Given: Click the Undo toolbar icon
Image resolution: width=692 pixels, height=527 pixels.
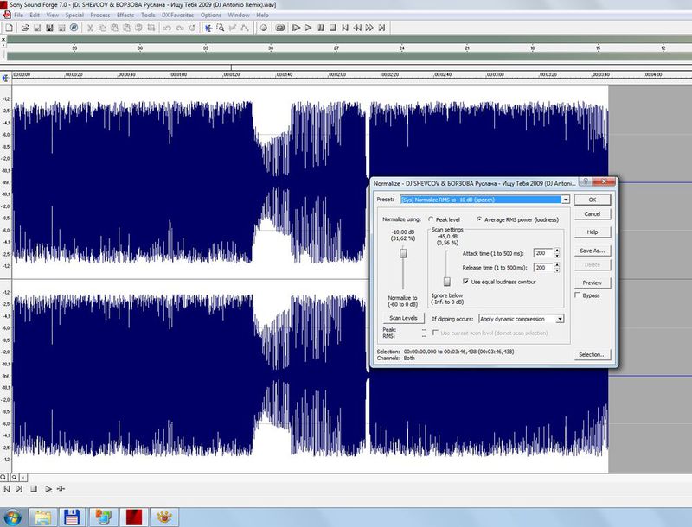Looking at the screenshot, I should point(165,28).
